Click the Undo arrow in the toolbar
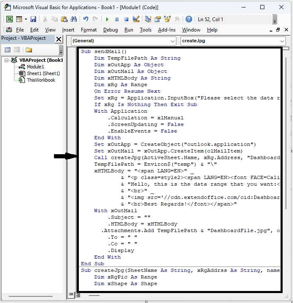Image resolution: width=293 pixels, height=303 pixels. point(86,19)
